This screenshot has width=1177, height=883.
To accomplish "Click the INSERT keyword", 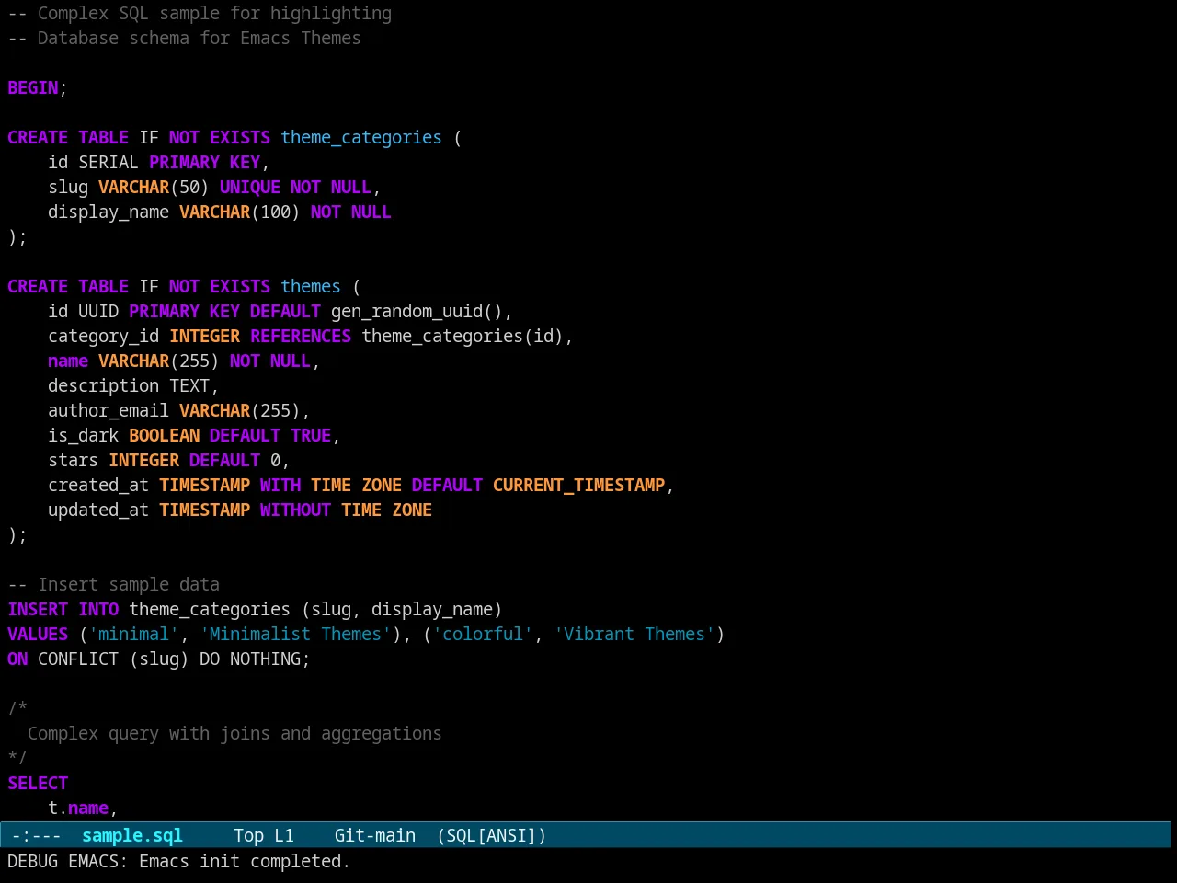I will 38,609.
